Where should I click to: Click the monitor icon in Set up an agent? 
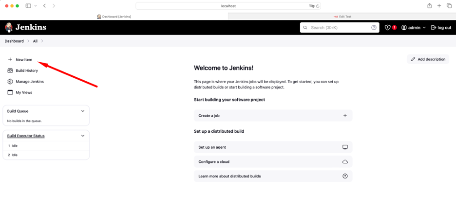coord(345,147)
